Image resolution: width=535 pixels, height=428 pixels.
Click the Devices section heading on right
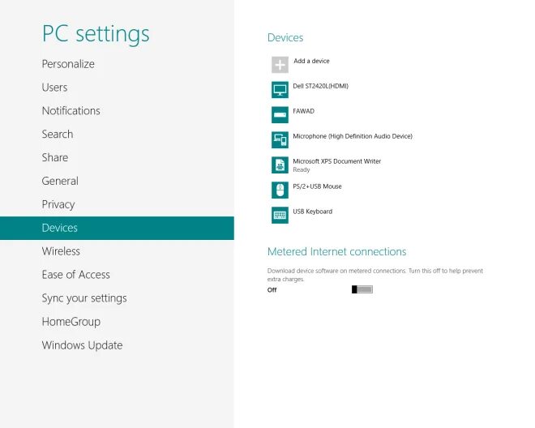pyautogui.click(x=285, y=37)
